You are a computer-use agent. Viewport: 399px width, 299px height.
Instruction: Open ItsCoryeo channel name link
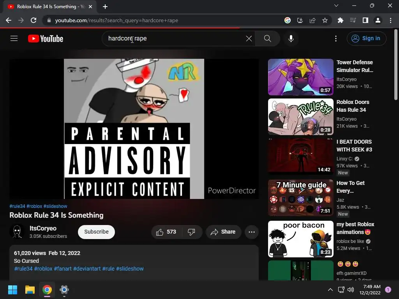[43, 228]
